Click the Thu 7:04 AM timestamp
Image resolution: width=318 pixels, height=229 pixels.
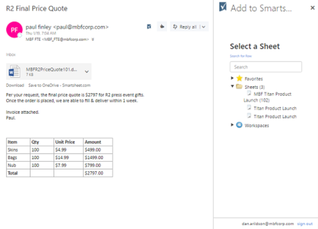tap(41, 33)
